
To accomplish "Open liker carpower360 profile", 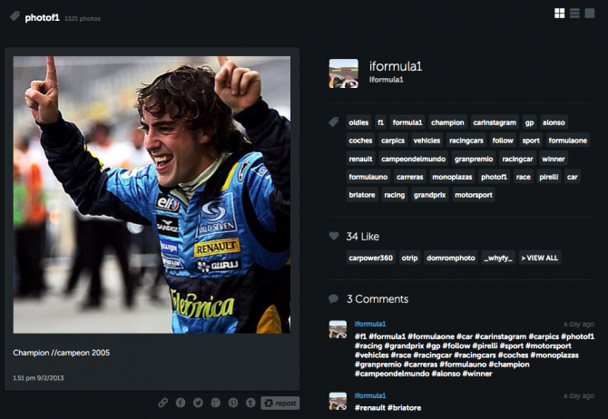I will coord(370,258).
